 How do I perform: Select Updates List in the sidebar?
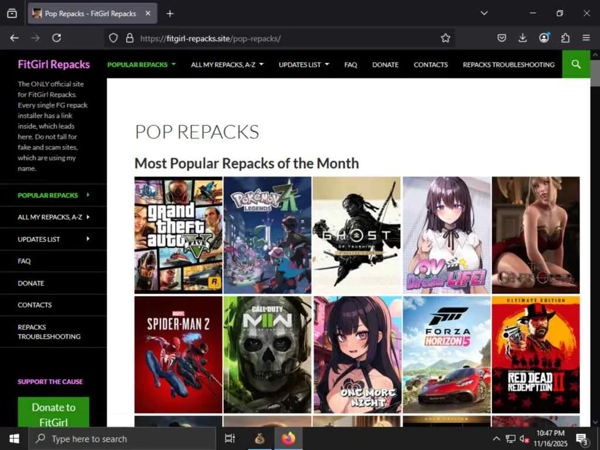coord(39,239)
